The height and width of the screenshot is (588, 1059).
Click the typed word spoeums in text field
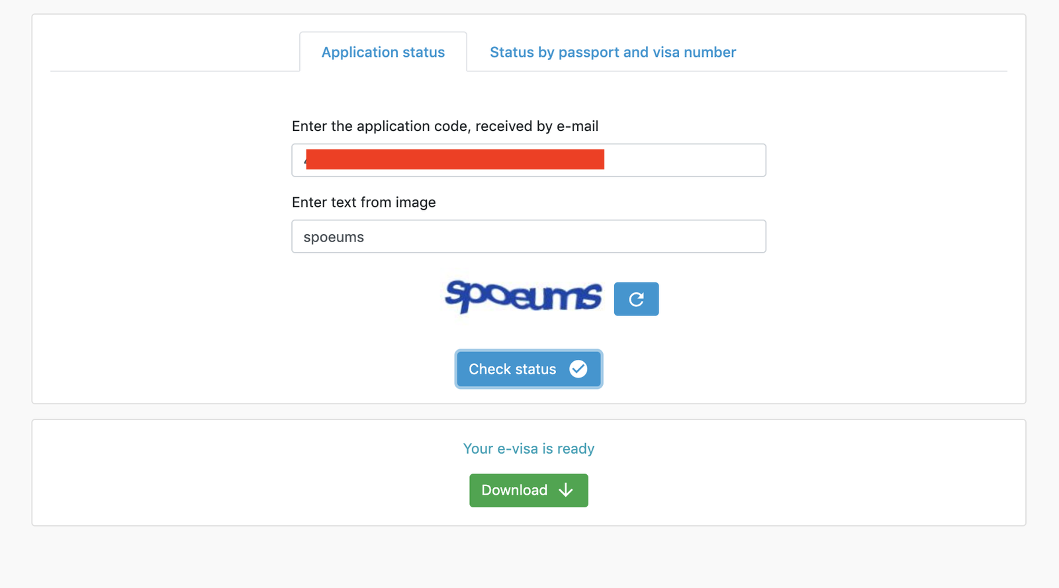[334, 237]
